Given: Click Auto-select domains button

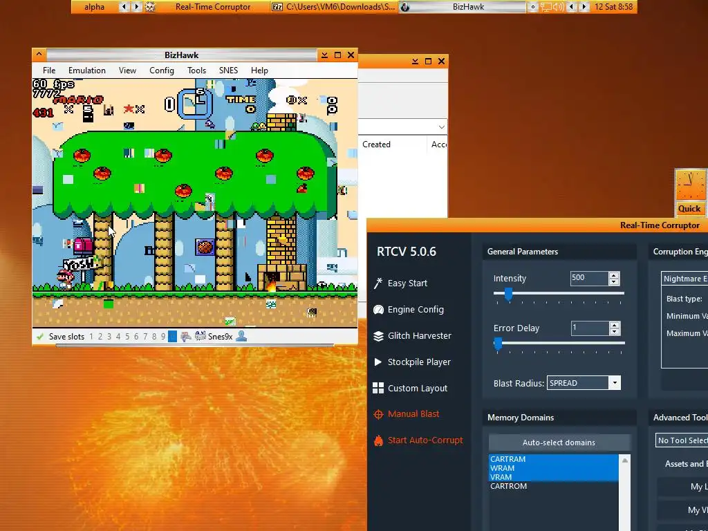Looking at the screenshot, I should coord(559,442).
